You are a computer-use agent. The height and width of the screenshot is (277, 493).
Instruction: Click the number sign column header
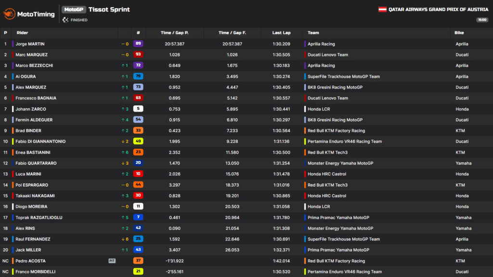click(138, 33)
